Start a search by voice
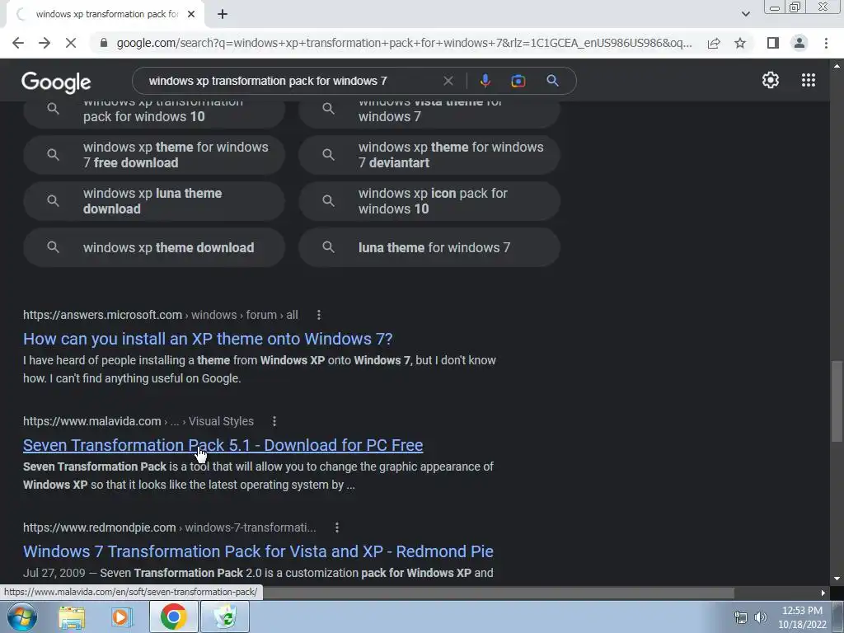 click(x=485, y=81)
